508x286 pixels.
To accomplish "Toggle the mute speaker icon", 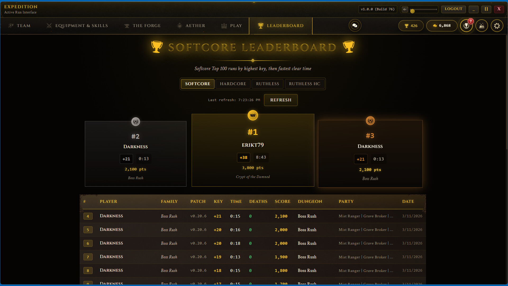I will pyautogui.click(x=405, y=9).
